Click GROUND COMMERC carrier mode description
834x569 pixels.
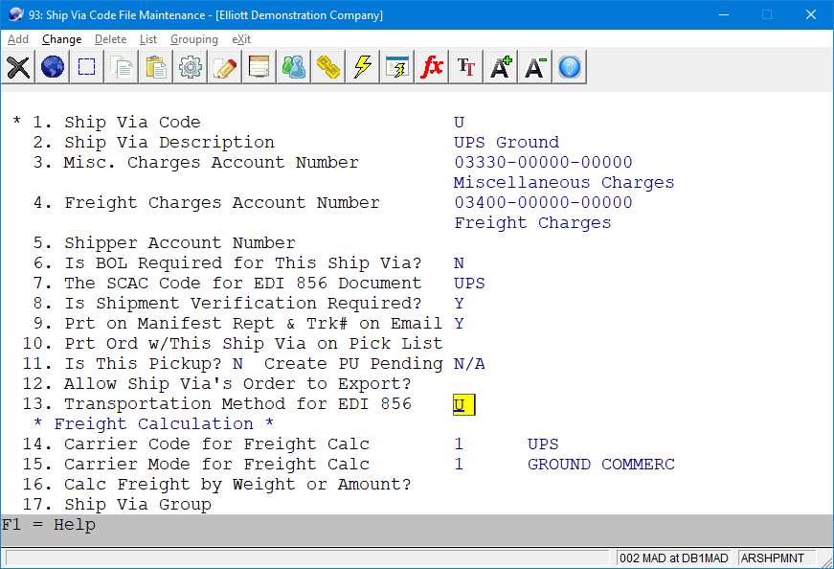pyautogui.click(x=601, y=465)
